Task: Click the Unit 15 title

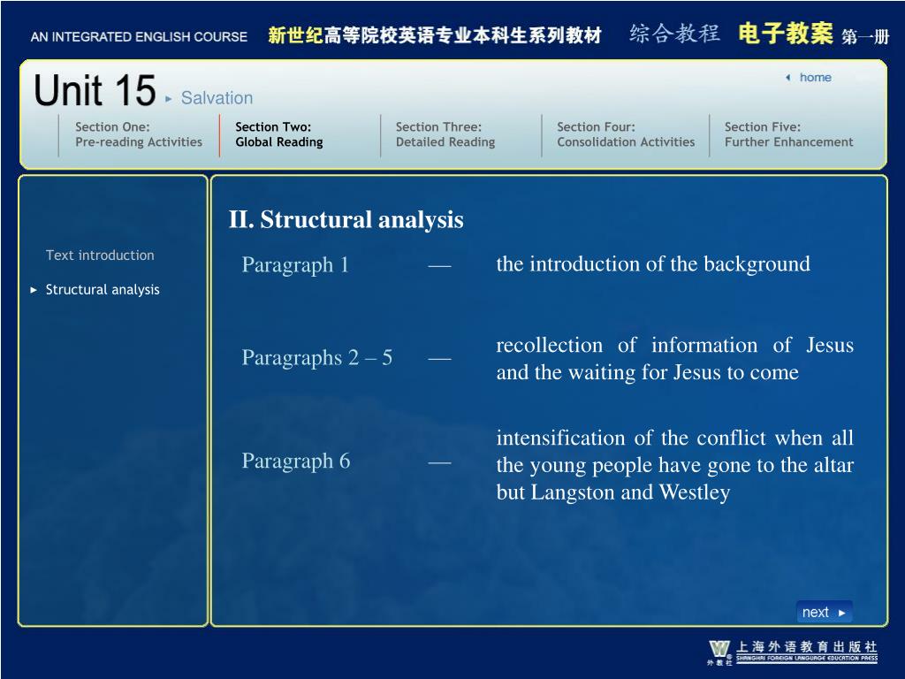Action: click(95, 91)
